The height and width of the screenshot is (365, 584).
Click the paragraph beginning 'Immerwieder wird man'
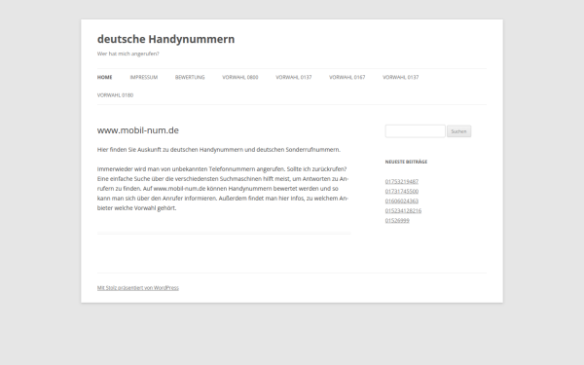(x=223, y=189)
